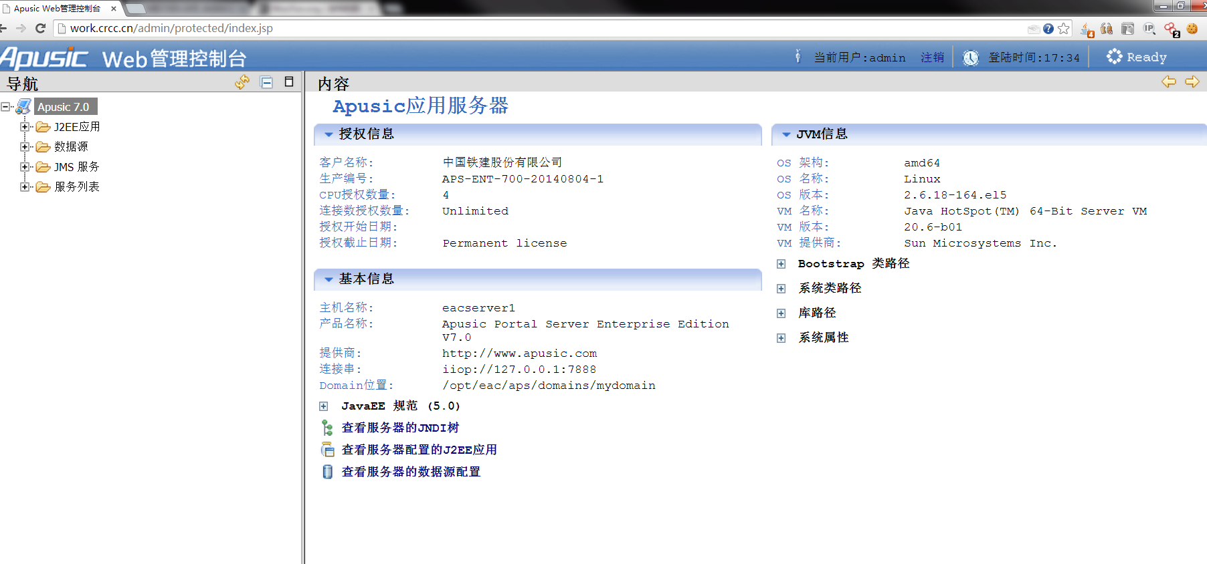Click the browser reload button
1207x564 pixels.
[40, 28]
